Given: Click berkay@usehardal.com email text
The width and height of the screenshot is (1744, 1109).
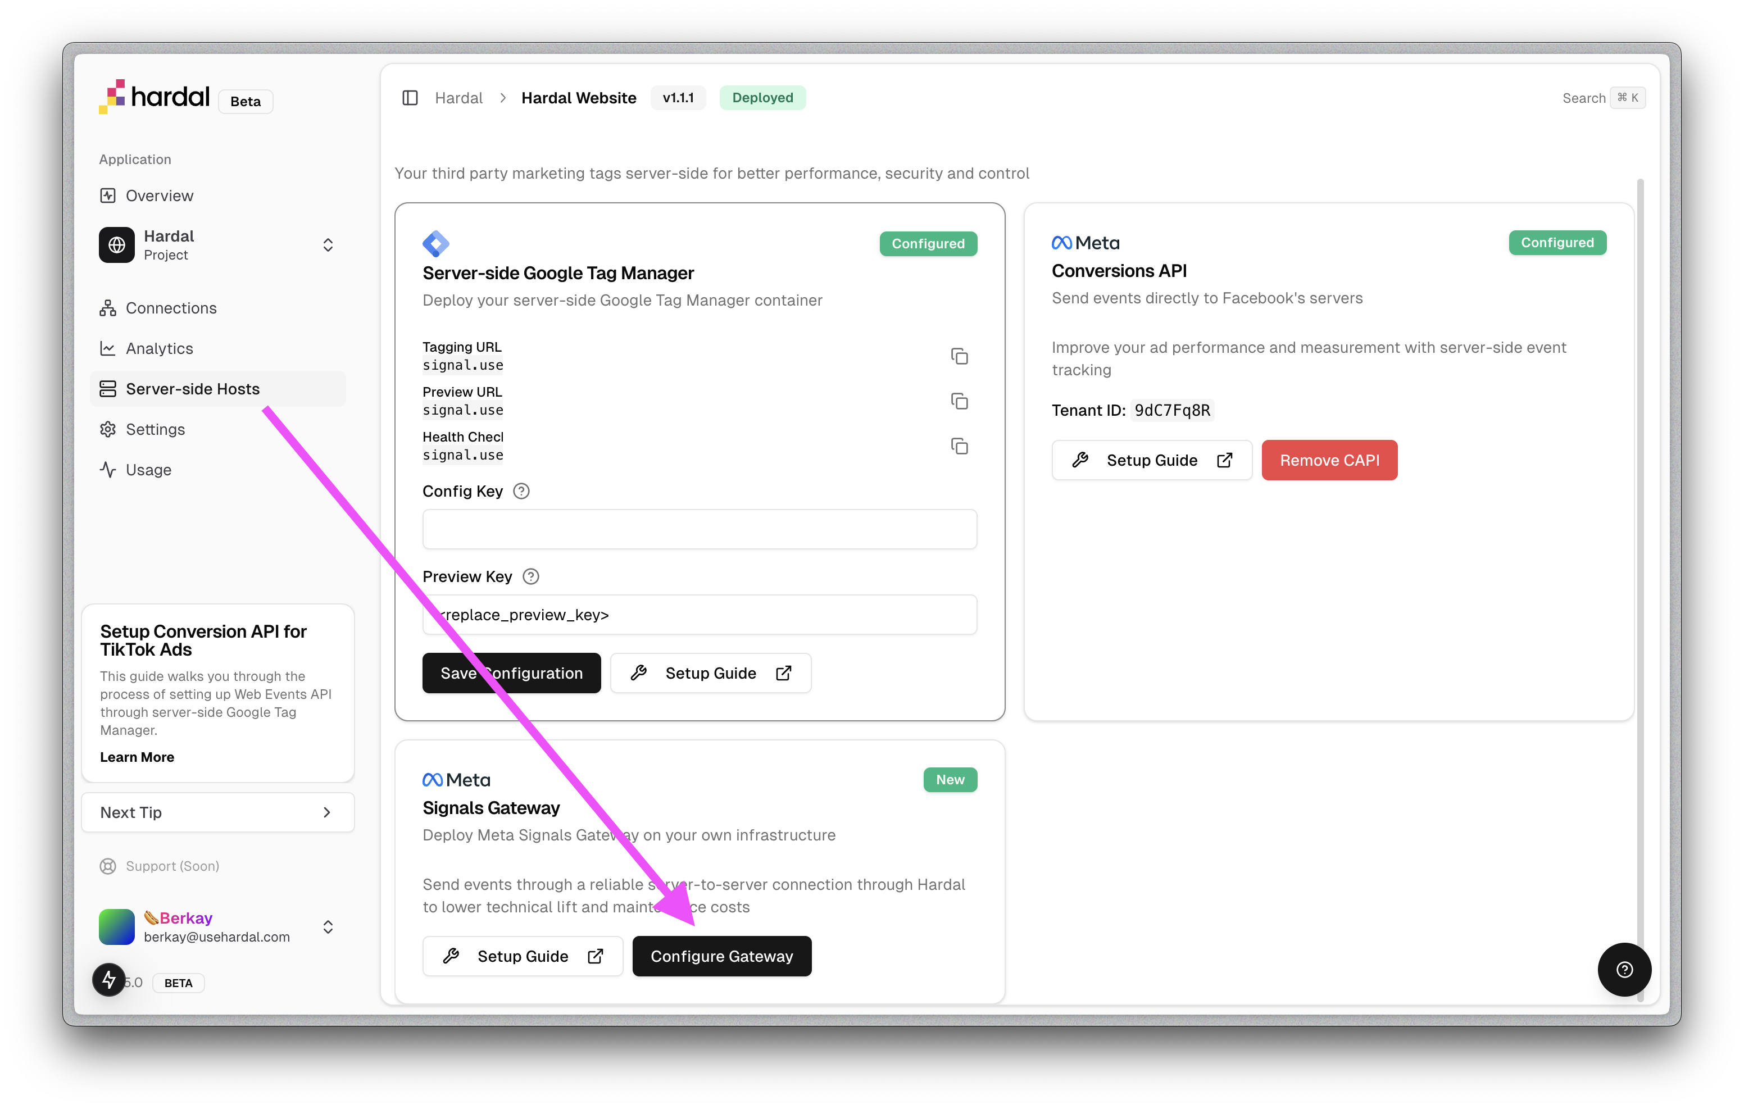Looking at the screenshot, I should pos(216,937).
